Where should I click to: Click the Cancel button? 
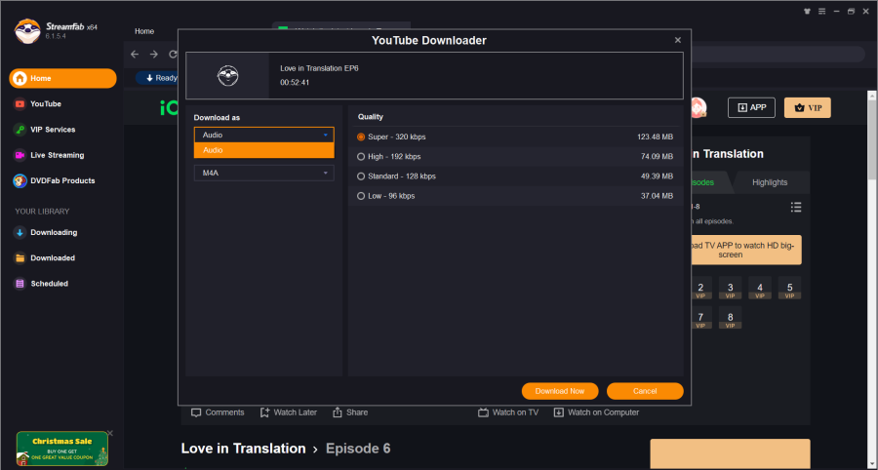pos(645,391)
